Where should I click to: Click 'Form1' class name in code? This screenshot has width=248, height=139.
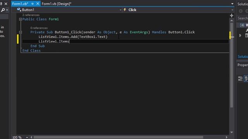click(54, 19)
